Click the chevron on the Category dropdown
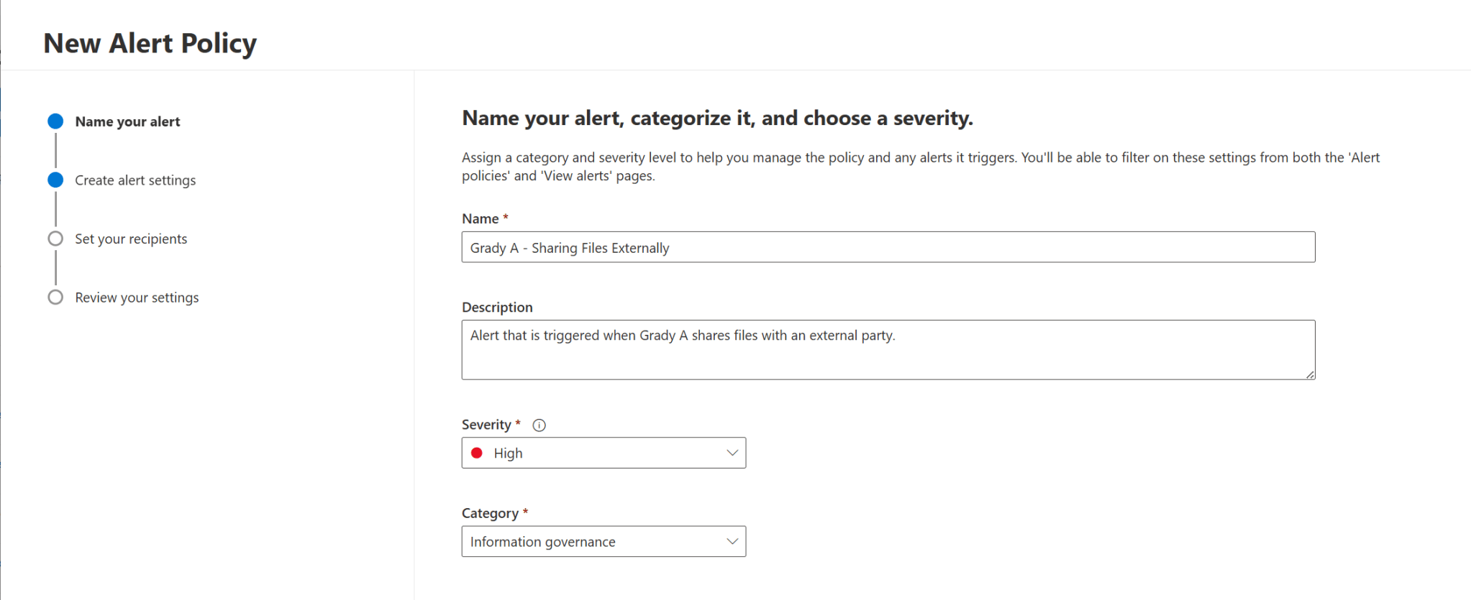This screenshot has height=600, width=1471. click(x=732, y=541)
